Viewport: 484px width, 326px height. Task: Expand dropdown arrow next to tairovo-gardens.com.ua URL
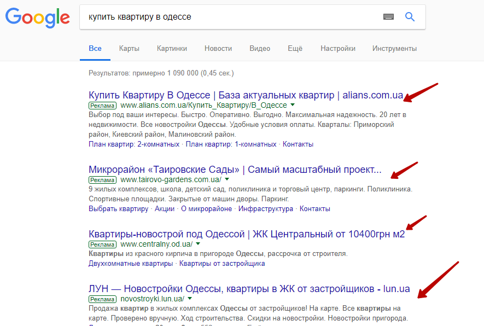[x=227, y=179]
